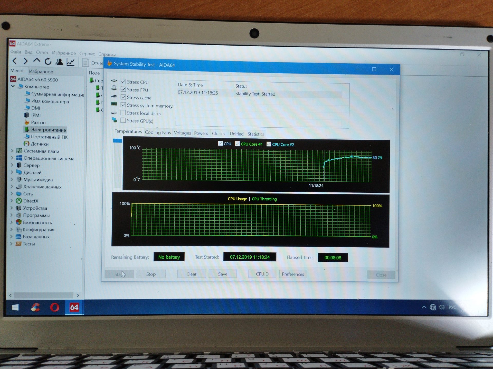Toggle Stress FPU checkbox
Screen dimensions: 493x369
pos(123,89)
